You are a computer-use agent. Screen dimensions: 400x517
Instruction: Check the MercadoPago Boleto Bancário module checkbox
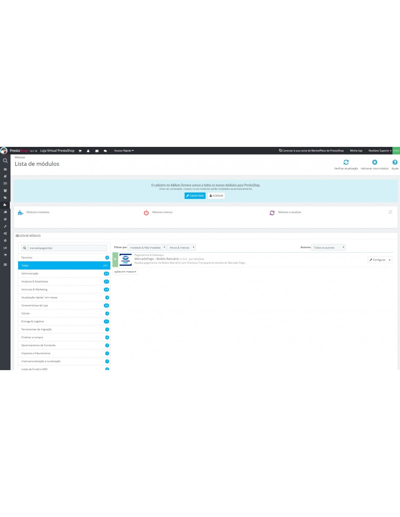click(115, 259)
